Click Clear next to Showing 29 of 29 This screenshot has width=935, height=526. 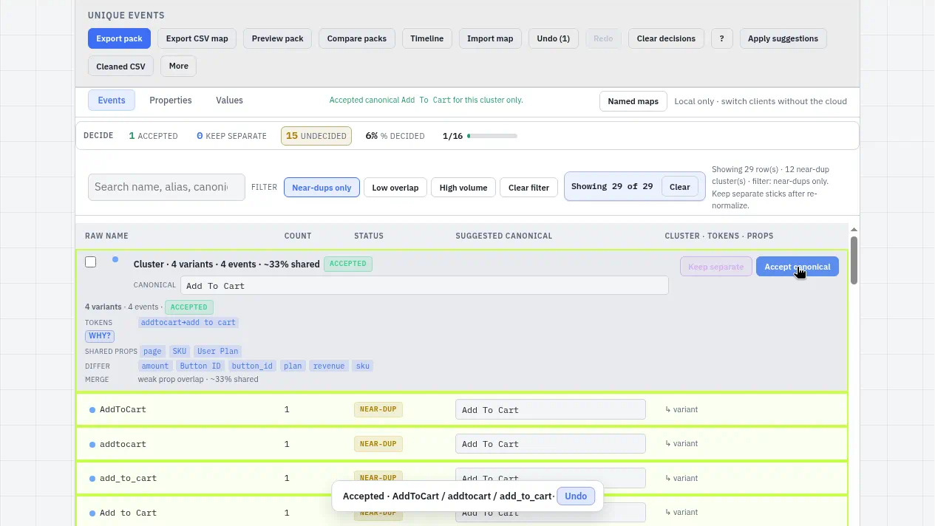(679, 187)
